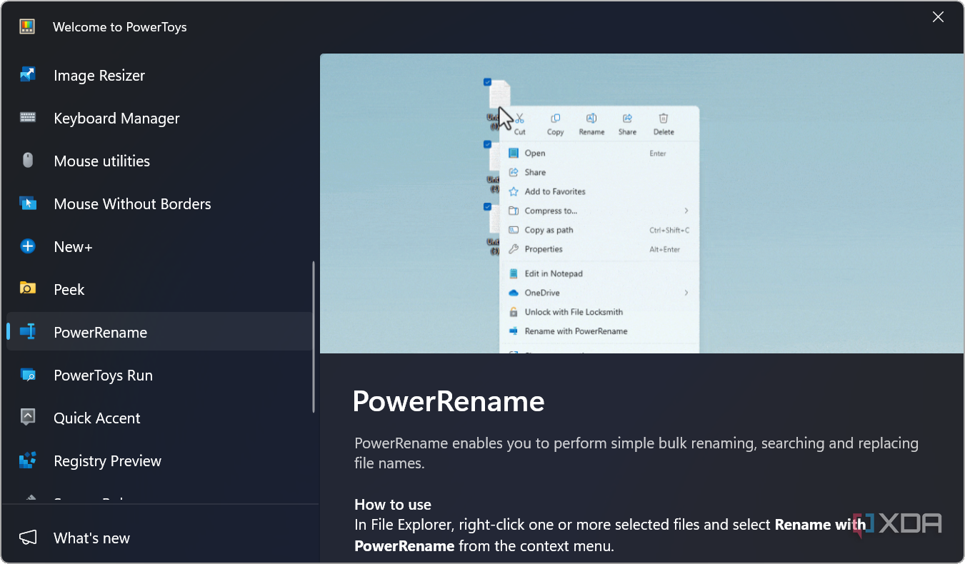
Task: Click 'Welcome to PowerToys' window title
Action: point(120,27)
